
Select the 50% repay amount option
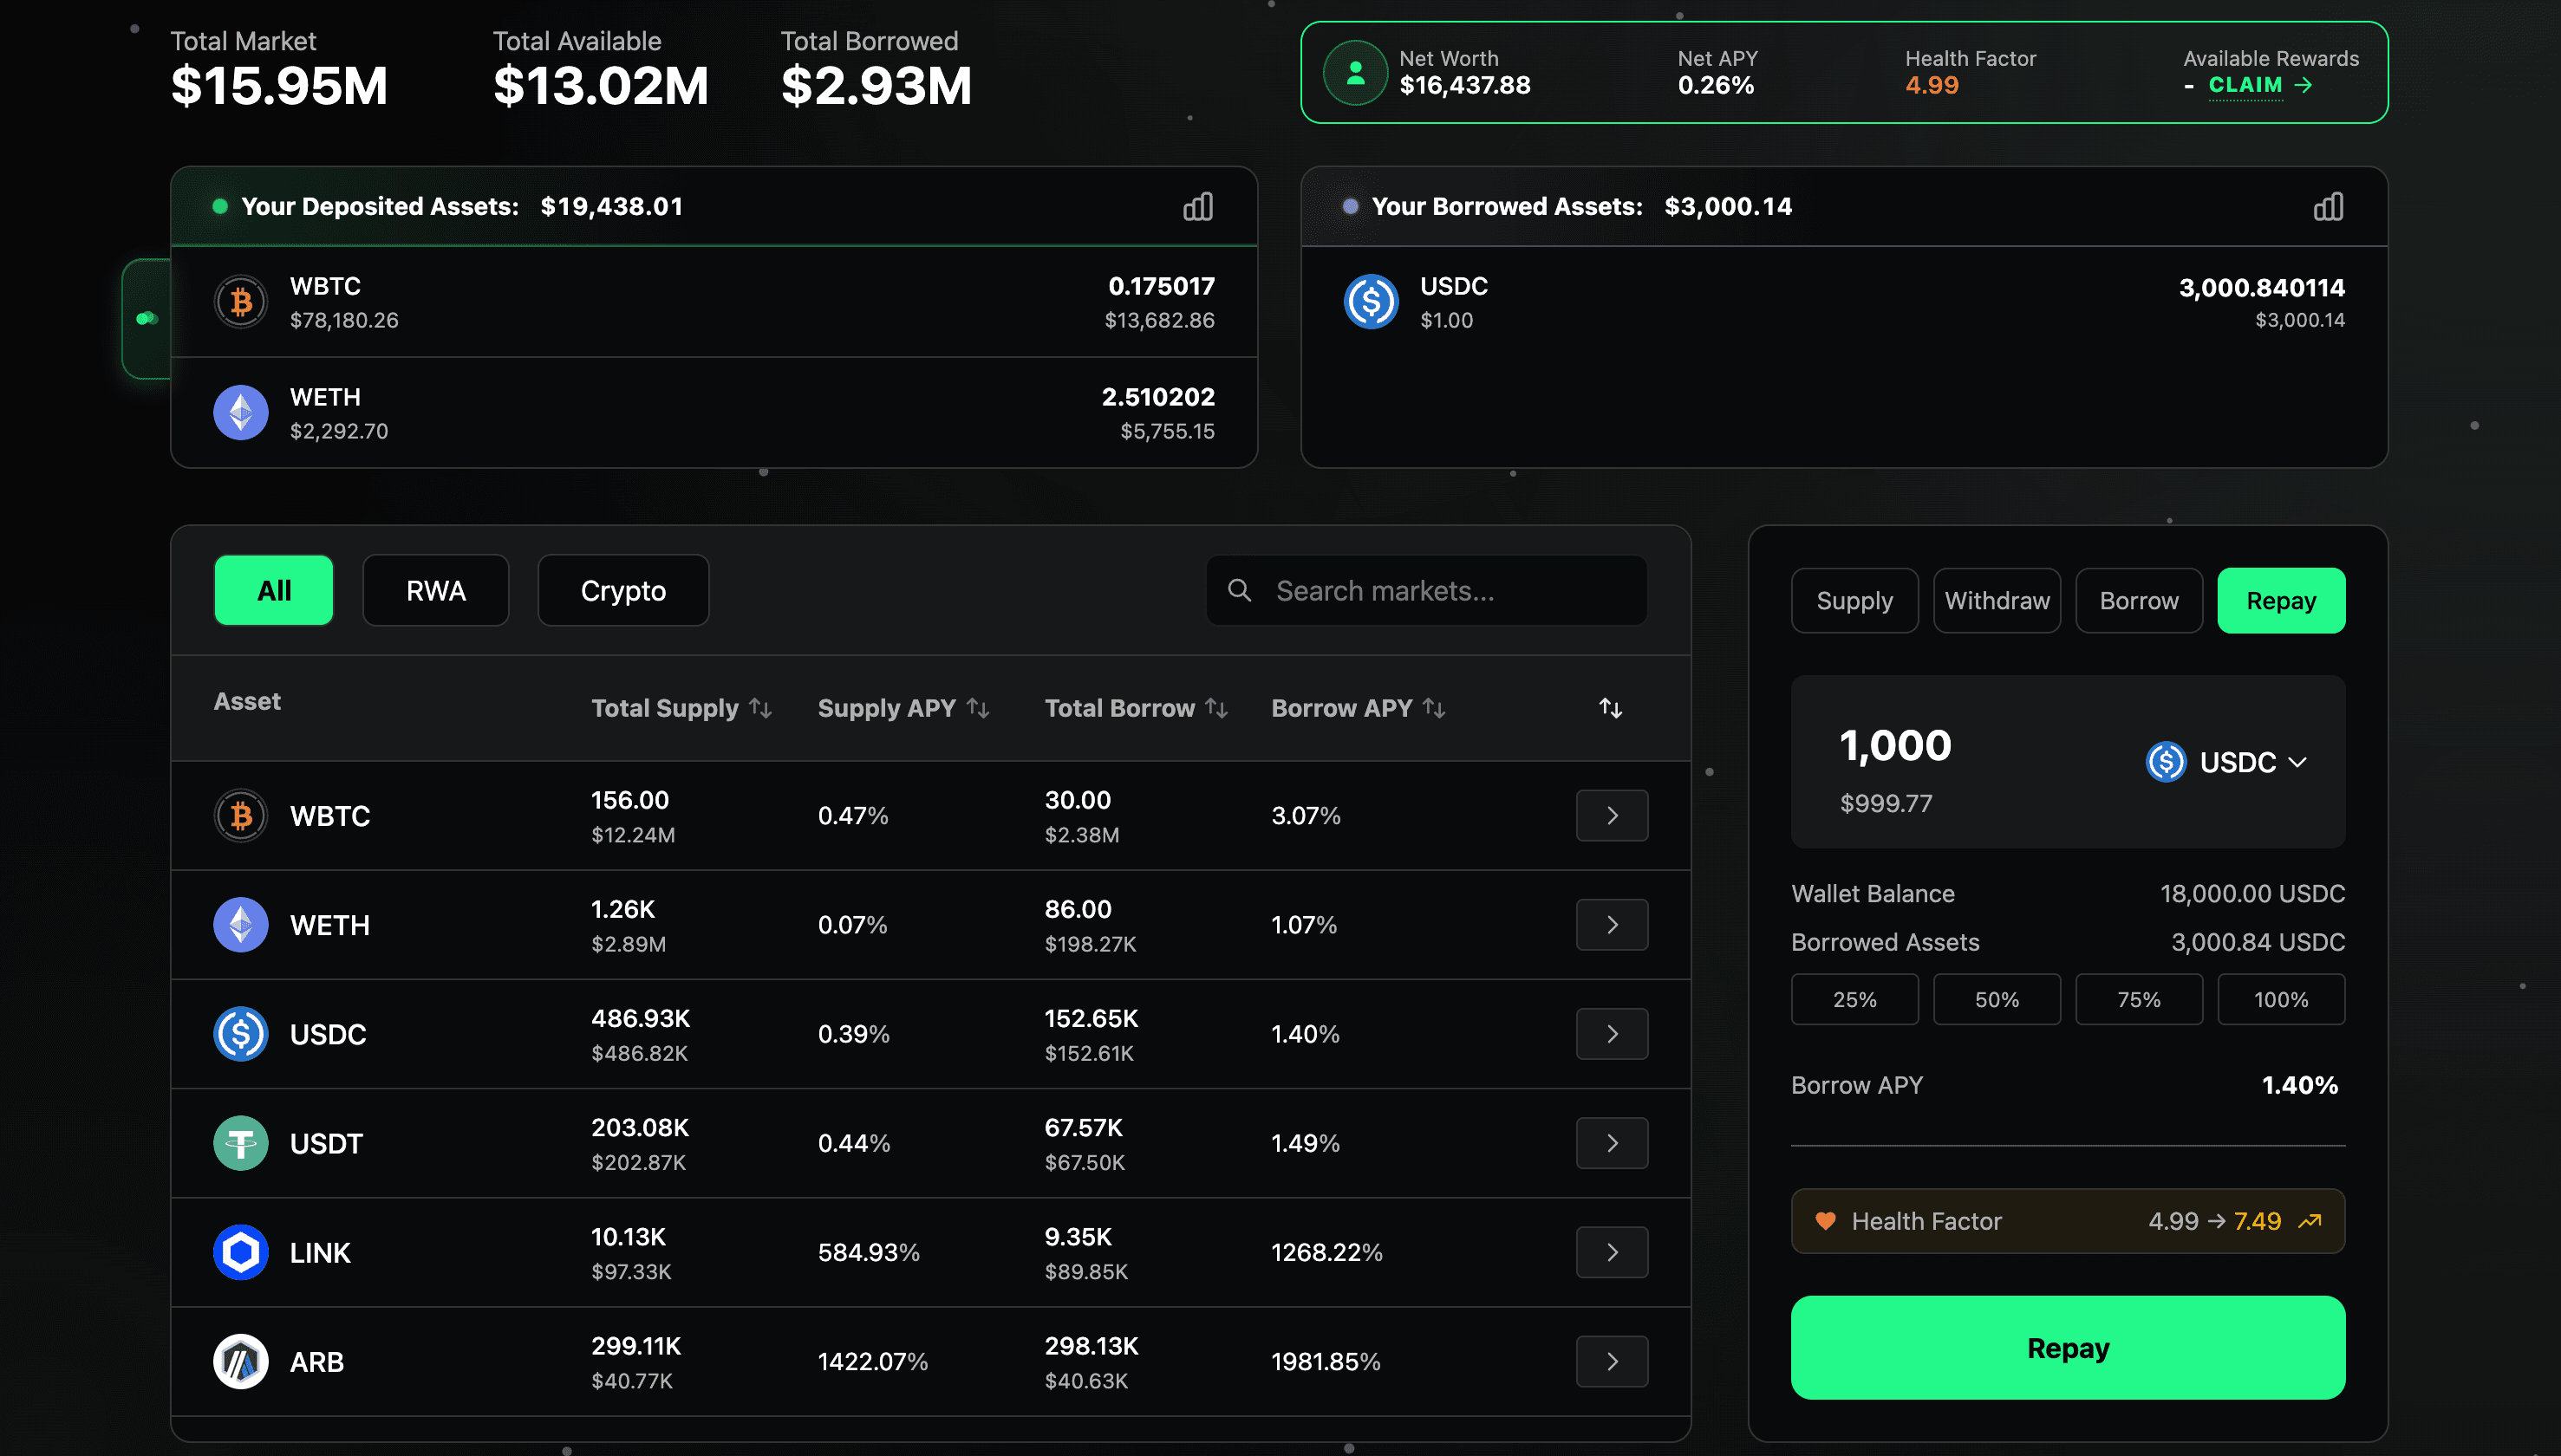click(1996, 998)
